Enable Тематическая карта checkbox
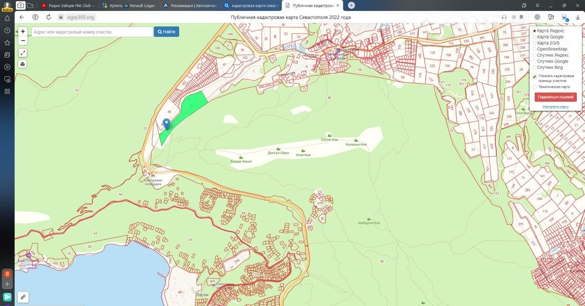585x306 pixels. click(x=535, y=87)
